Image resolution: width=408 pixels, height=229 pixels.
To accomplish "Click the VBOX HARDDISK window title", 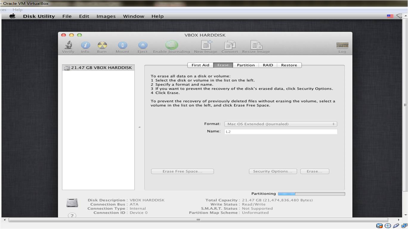I will [205, 35].
